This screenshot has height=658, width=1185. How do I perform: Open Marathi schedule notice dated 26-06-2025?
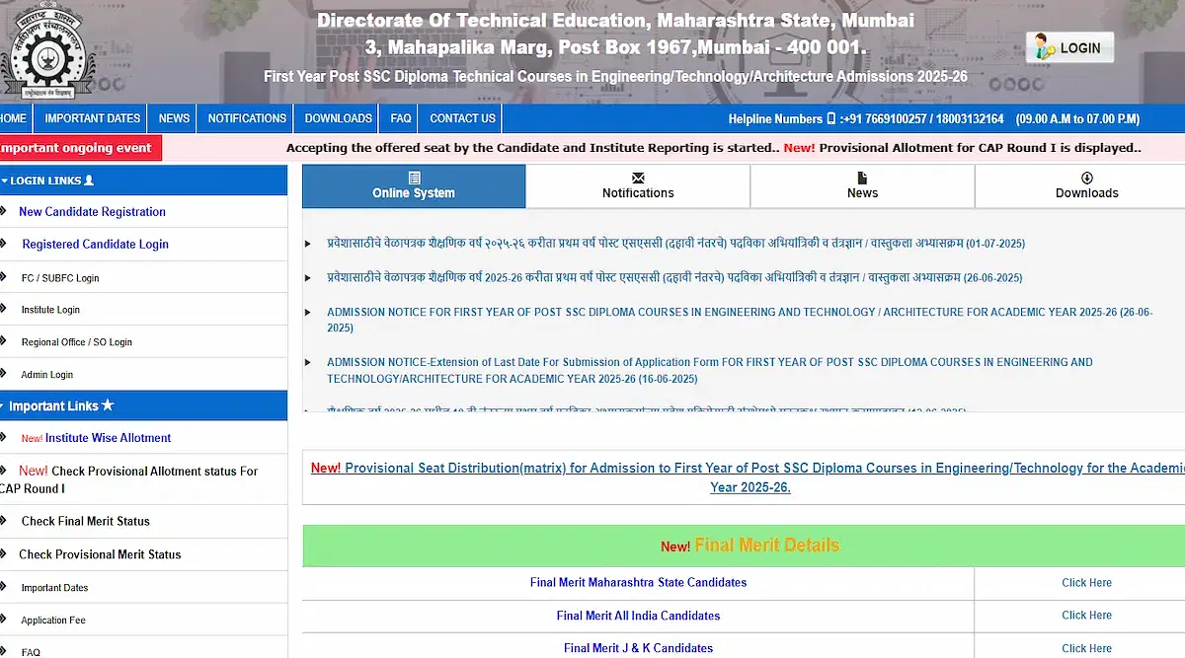[674, 278]
